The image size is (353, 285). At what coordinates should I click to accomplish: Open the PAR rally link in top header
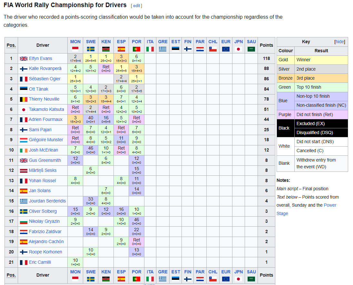tap(200, 42)
